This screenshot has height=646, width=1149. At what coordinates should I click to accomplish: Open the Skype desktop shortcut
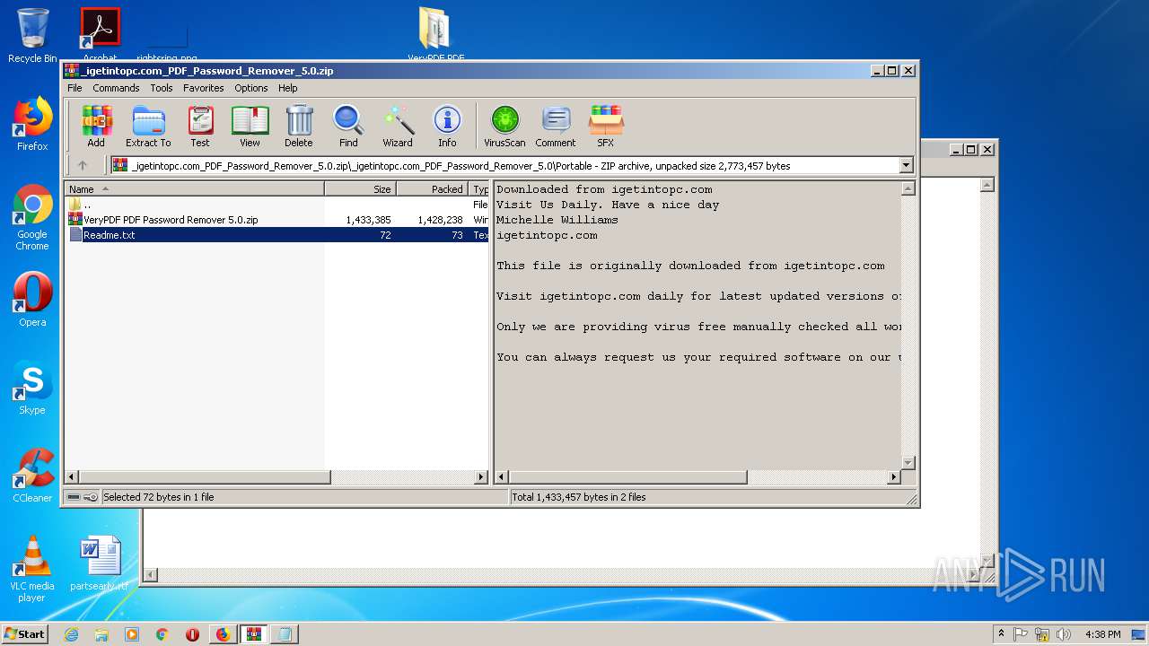[32, 388]
